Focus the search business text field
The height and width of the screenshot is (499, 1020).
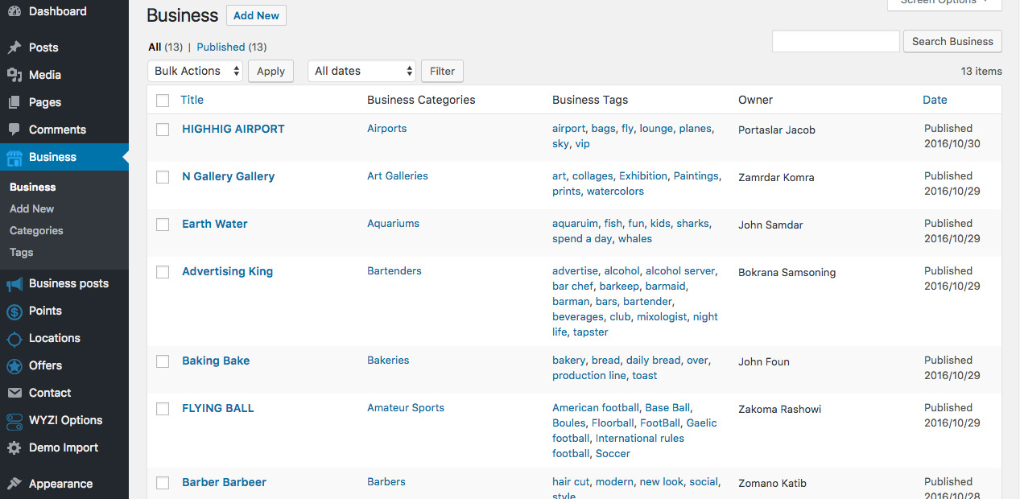pyautogui.click(x=836, y=41)
